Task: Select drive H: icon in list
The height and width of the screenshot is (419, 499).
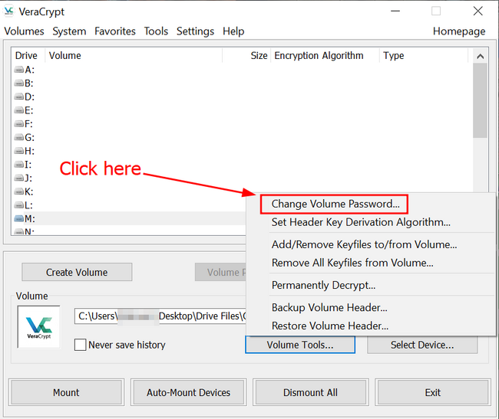Action: click(19, 151)
